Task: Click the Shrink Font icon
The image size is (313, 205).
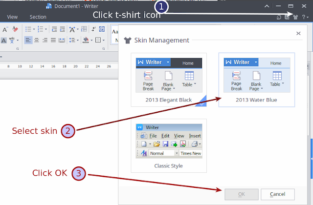Action: (x=5, y=29)
